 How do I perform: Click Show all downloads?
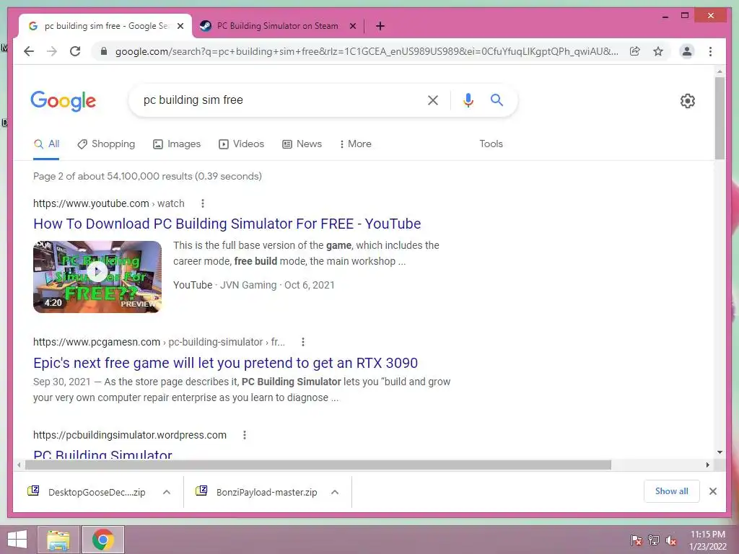tap(672, 491)
